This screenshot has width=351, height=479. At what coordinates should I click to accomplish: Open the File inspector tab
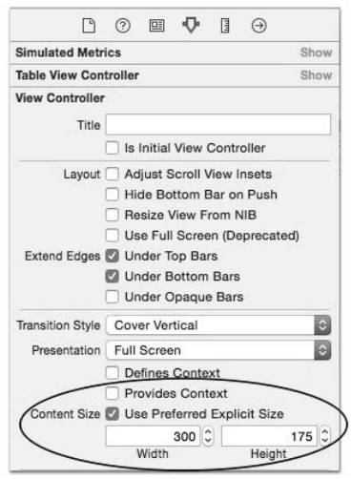89,26
